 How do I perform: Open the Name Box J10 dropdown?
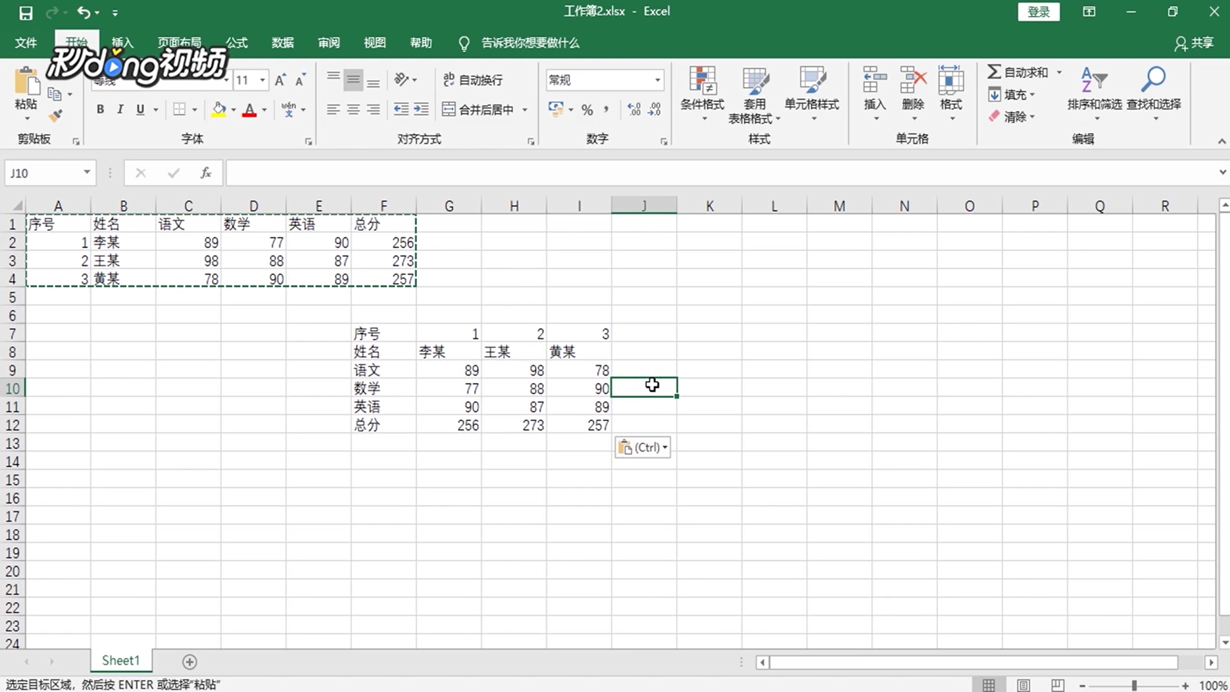point(86,172)
